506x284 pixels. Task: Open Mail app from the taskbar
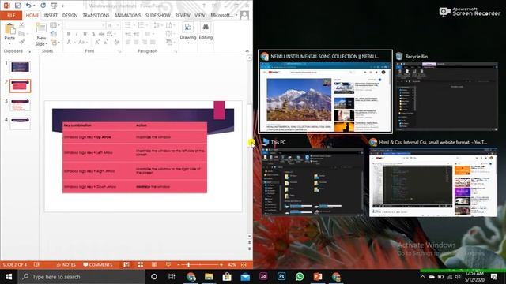click(x=245, y=277)
